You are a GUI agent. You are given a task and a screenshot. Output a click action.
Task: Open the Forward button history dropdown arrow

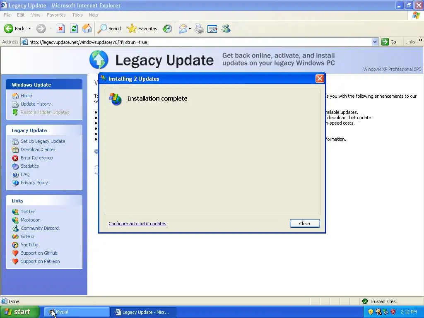coord(51,29)
